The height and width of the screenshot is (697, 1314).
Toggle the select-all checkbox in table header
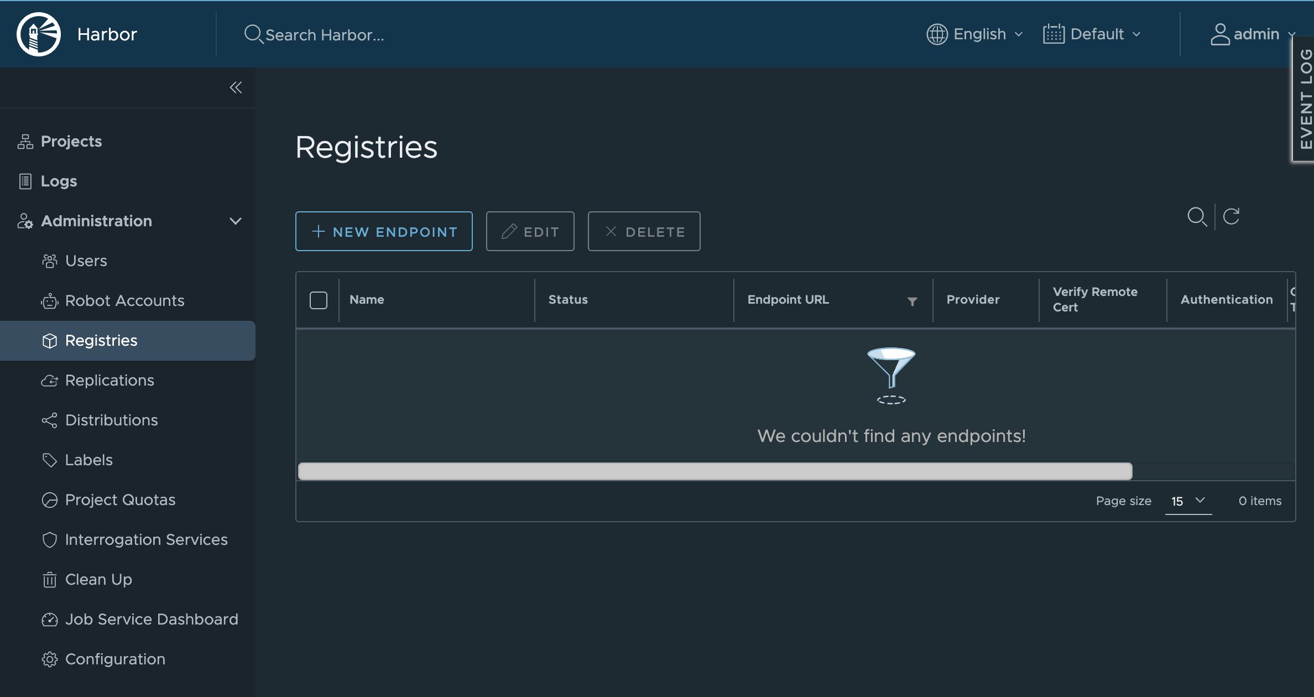319,300
